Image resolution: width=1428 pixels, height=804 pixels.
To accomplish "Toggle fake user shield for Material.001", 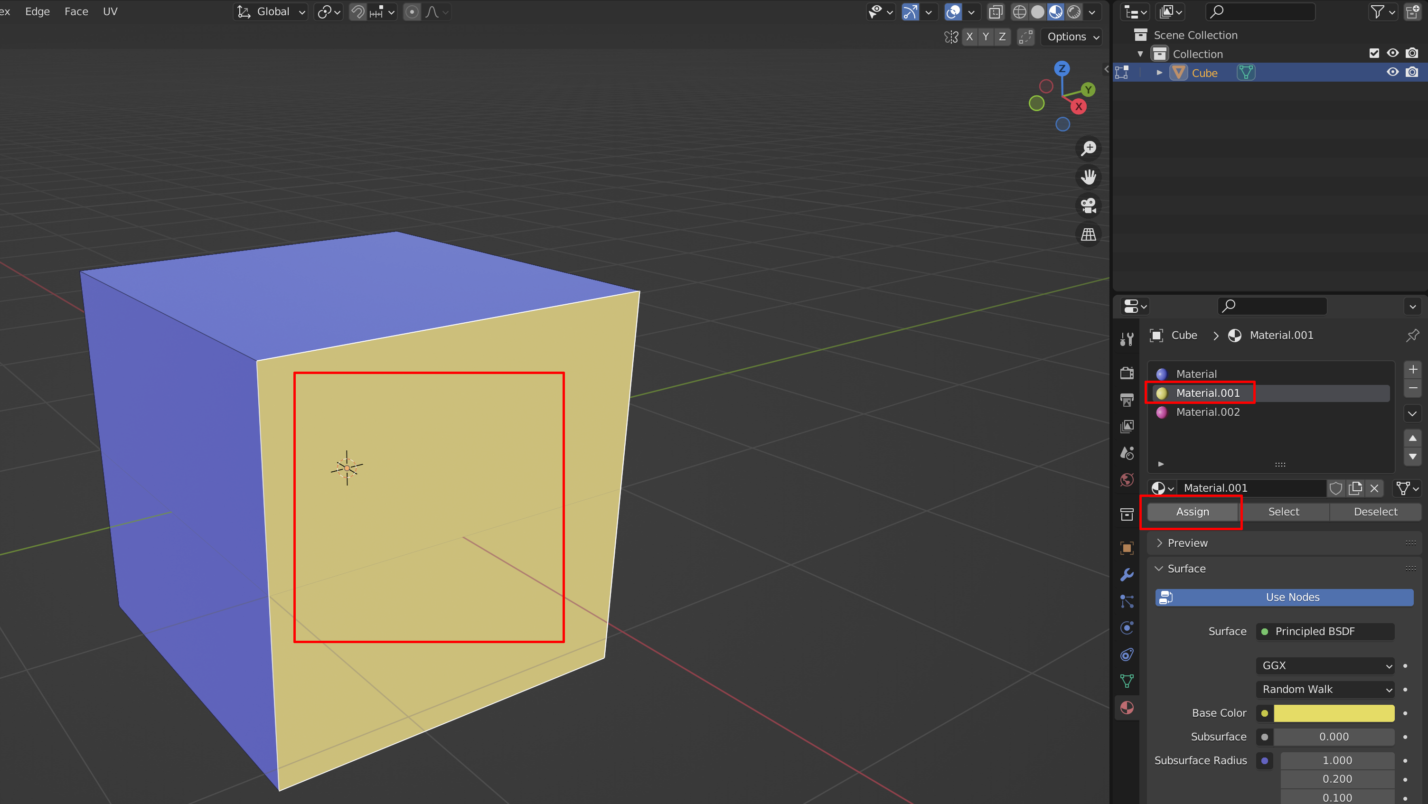I will click(1336, 488).
